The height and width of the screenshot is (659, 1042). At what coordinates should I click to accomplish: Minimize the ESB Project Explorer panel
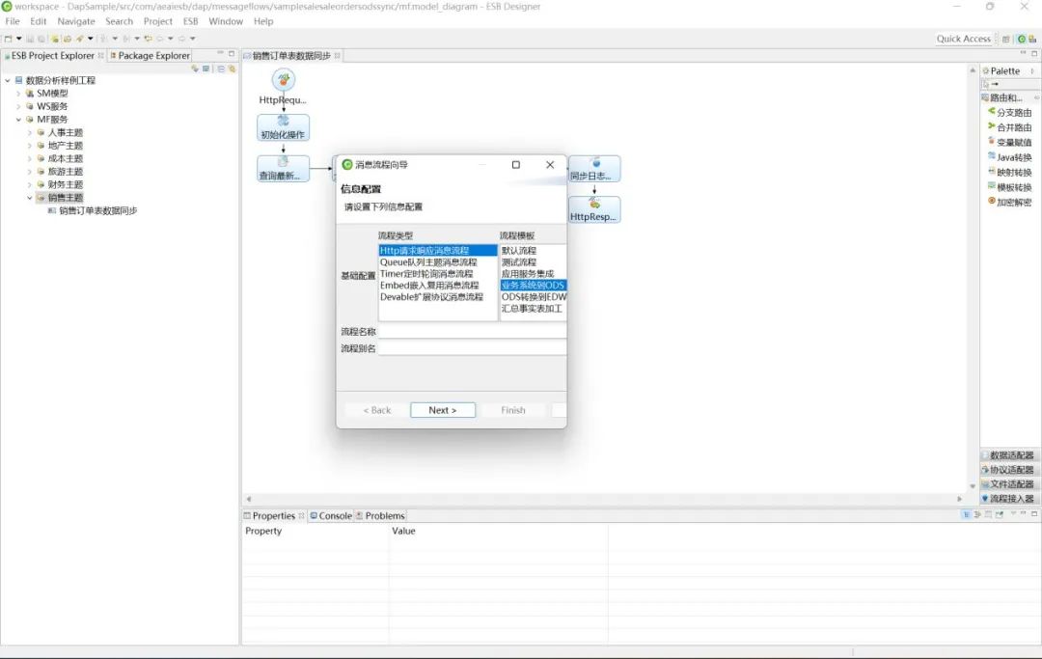point(220,53)
